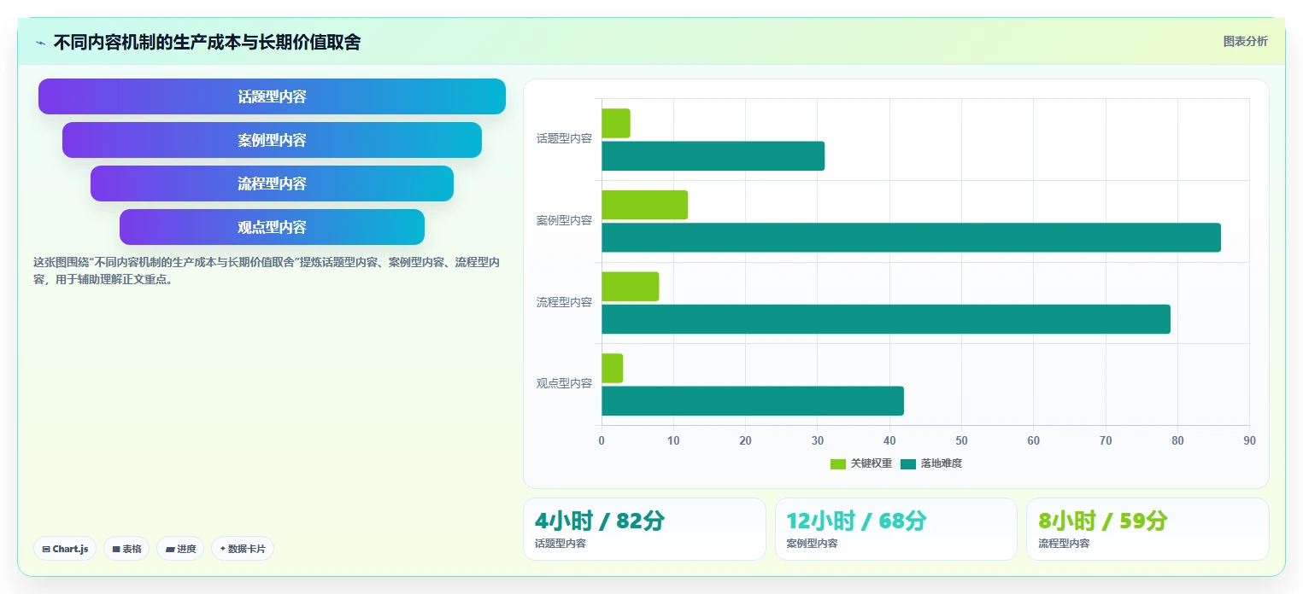Click the 观点型内容 y-axis label
Viewport: 1303px width, 594px height.
click(564, 384)
